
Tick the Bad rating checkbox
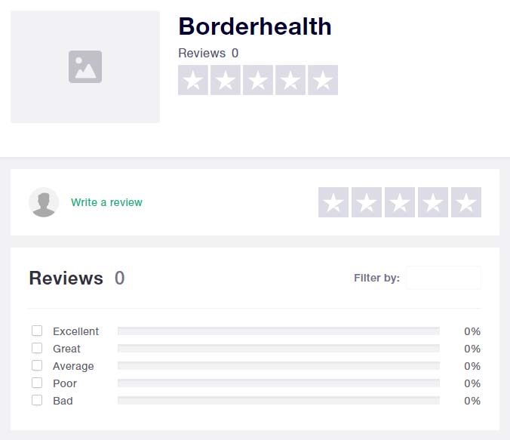(x=37, y=400)
